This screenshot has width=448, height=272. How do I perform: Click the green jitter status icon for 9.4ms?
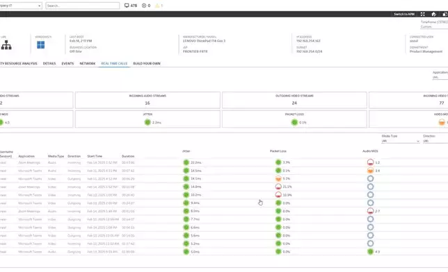coord(186,203)
